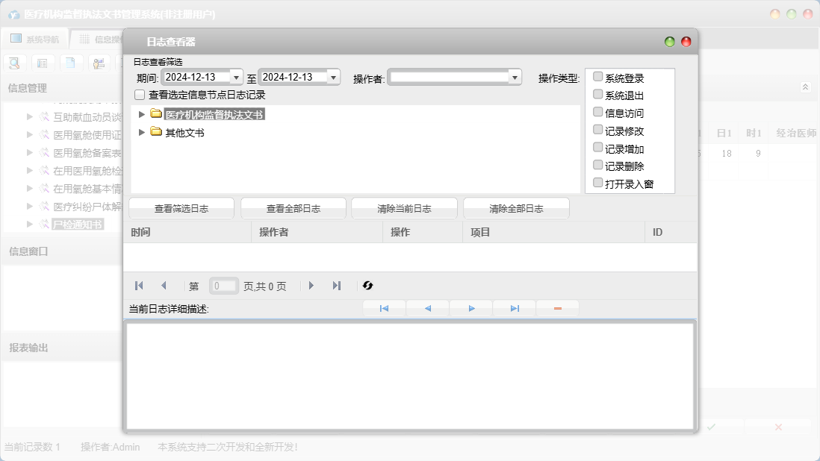Click the confirm checkmark in main window
Image resolution: width=820 pixels, height=461 pixels.
[x=711, y=427]
